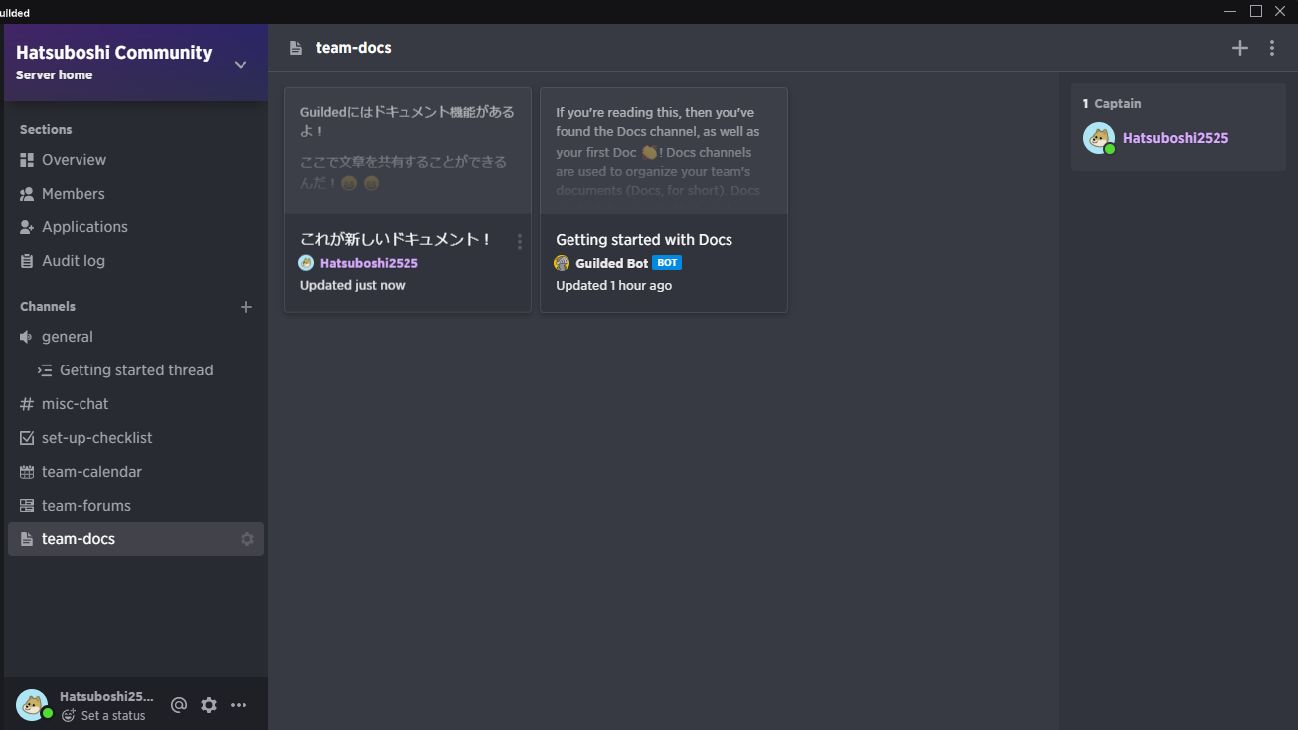The height and width of the screenshot is (730, 1298).
Task: Add a new channel with plus icon
Action: (x=246, y=307)
